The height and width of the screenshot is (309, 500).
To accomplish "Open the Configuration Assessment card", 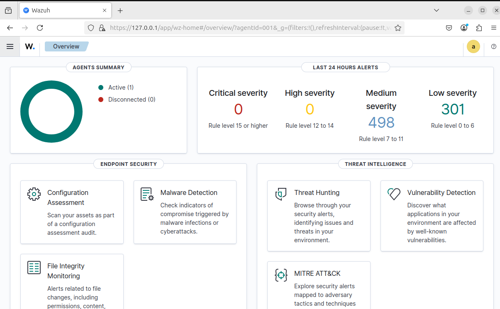I will (72, 212).
